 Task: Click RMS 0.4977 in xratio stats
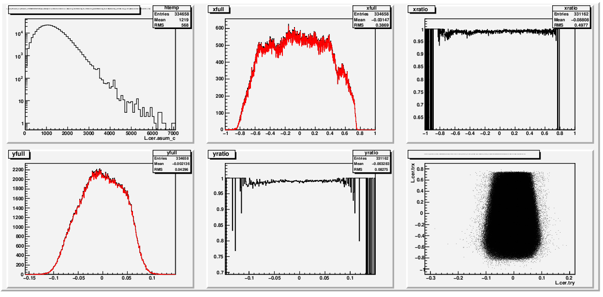pos(572,25)
